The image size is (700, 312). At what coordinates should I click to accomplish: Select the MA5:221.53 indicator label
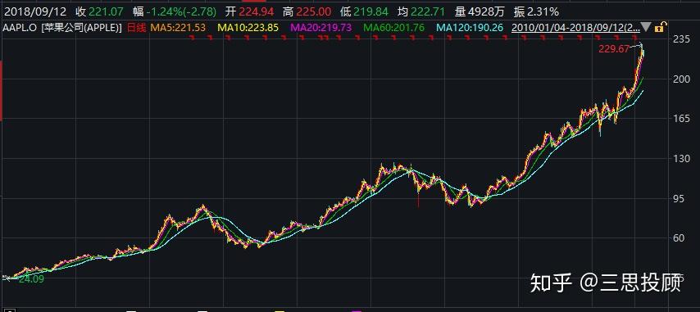[x=178, y=28]
